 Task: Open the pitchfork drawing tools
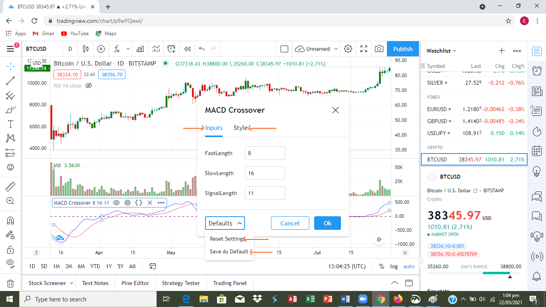[10, 95]
